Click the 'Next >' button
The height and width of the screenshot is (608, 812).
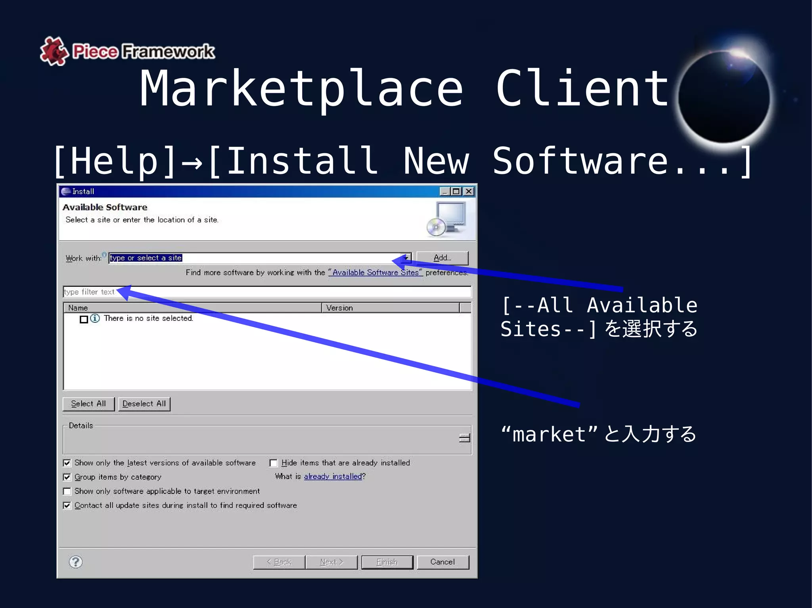coord(331,562)
